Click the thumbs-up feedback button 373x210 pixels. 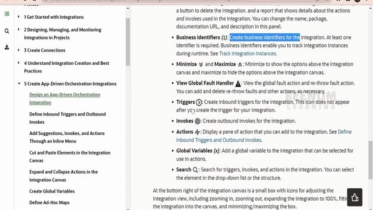[355, 197]
